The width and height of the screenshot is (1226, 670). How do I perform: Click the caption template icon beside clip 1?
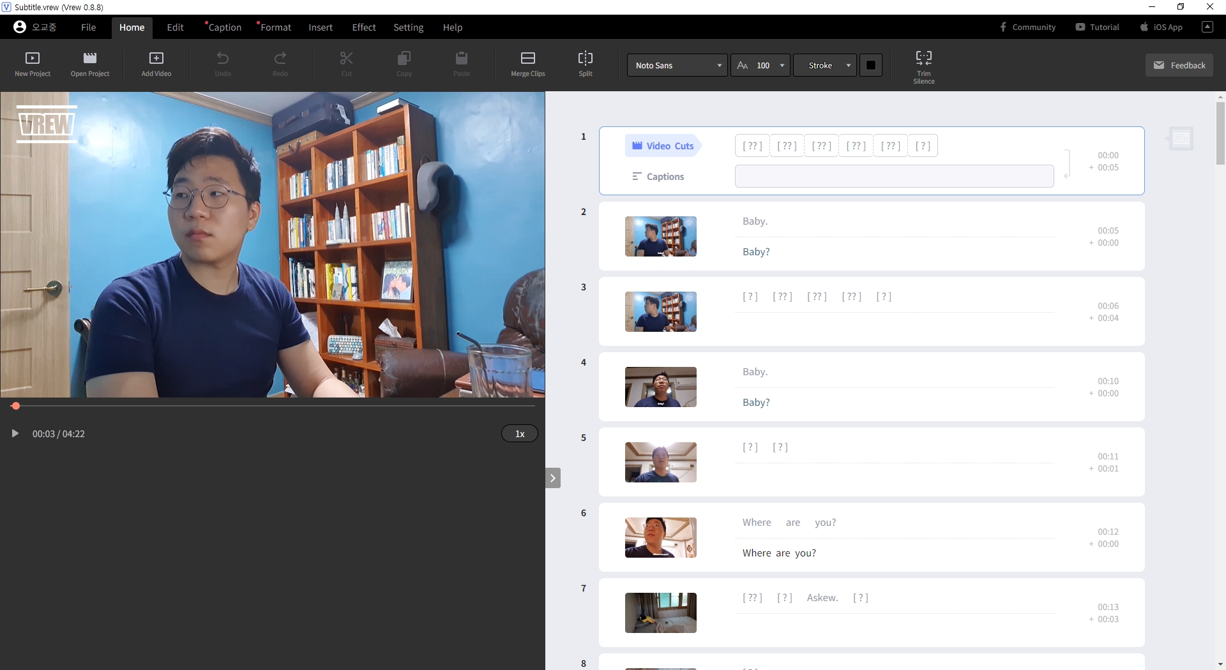(x=1181, y=138)
